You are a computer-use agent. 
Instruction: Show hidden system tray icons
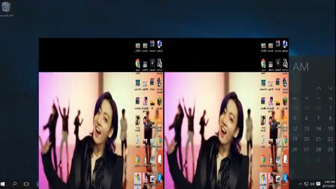pos(300,184)
